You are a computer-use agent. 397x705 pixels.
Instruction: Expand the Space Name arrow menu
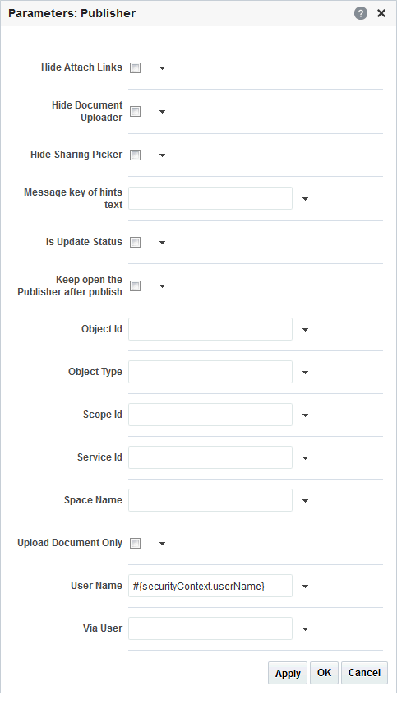[x=306, y=500]
